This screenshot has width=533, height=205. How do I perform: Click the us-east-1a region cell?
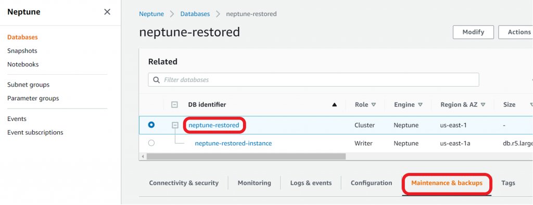pyautogui.click(x=455, y=143)
